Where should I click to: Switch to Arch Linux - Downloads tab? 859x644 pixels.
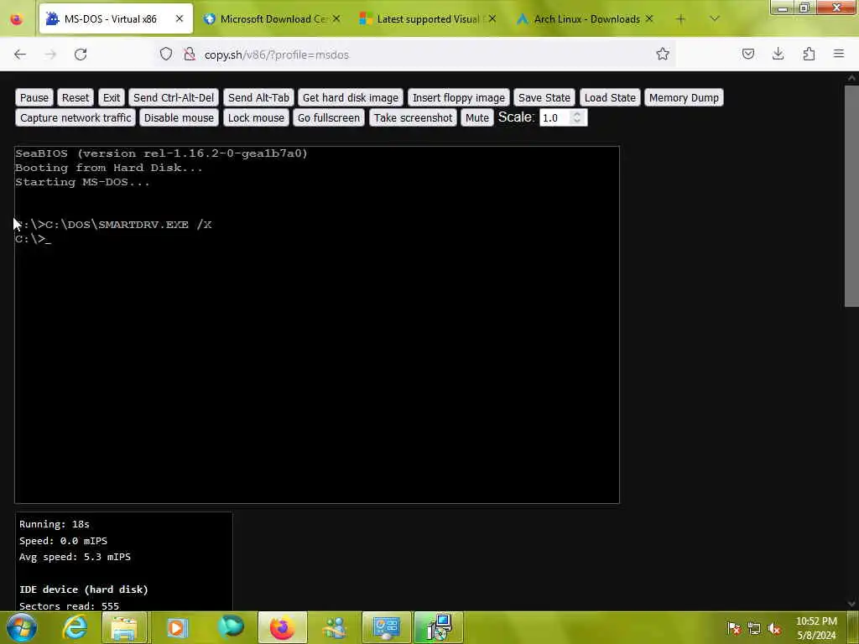point(585,19)
